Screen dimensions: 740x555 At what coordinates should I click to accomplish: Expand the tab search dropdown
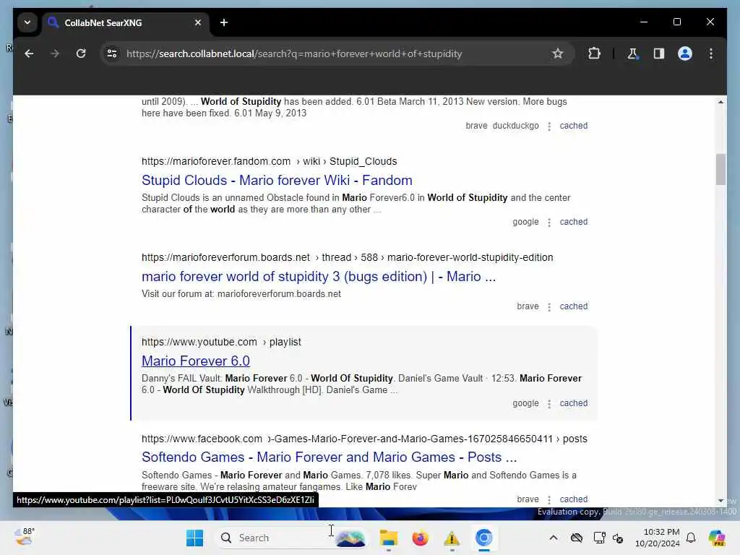[27, 22]
